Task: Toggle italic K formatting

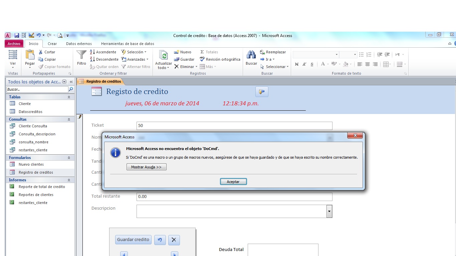Action: click(304, 64)
